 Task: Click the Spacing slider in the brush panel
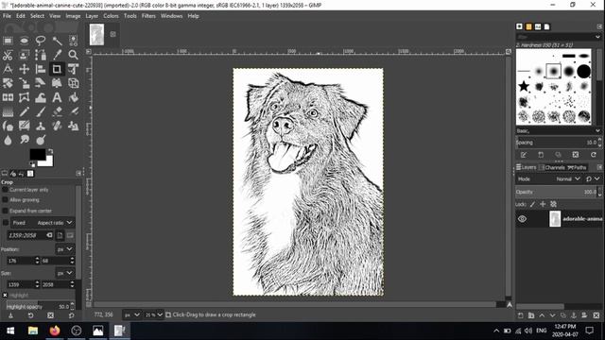pos(557,143)
